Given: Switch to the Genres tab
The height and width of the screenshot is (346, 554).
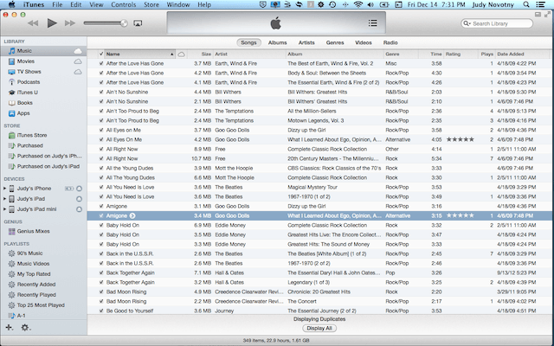Looking at the screenshot, I should point(335,42).
